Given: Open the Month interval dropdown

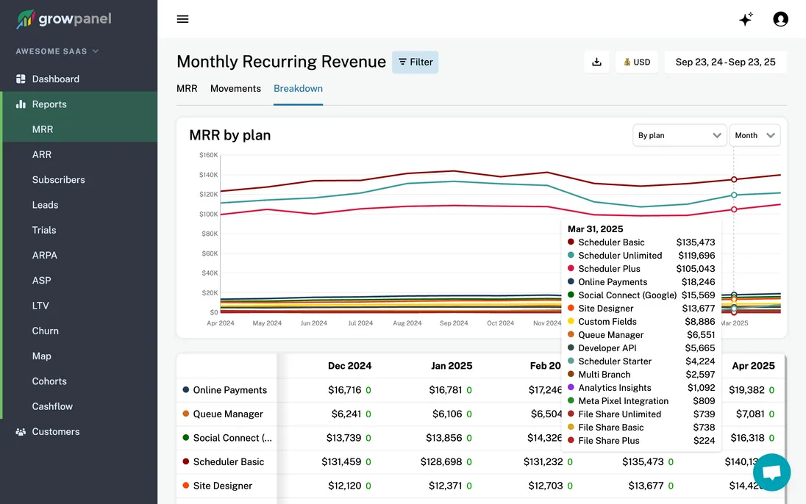Looking at the screenshot, I should pos(755,135).
